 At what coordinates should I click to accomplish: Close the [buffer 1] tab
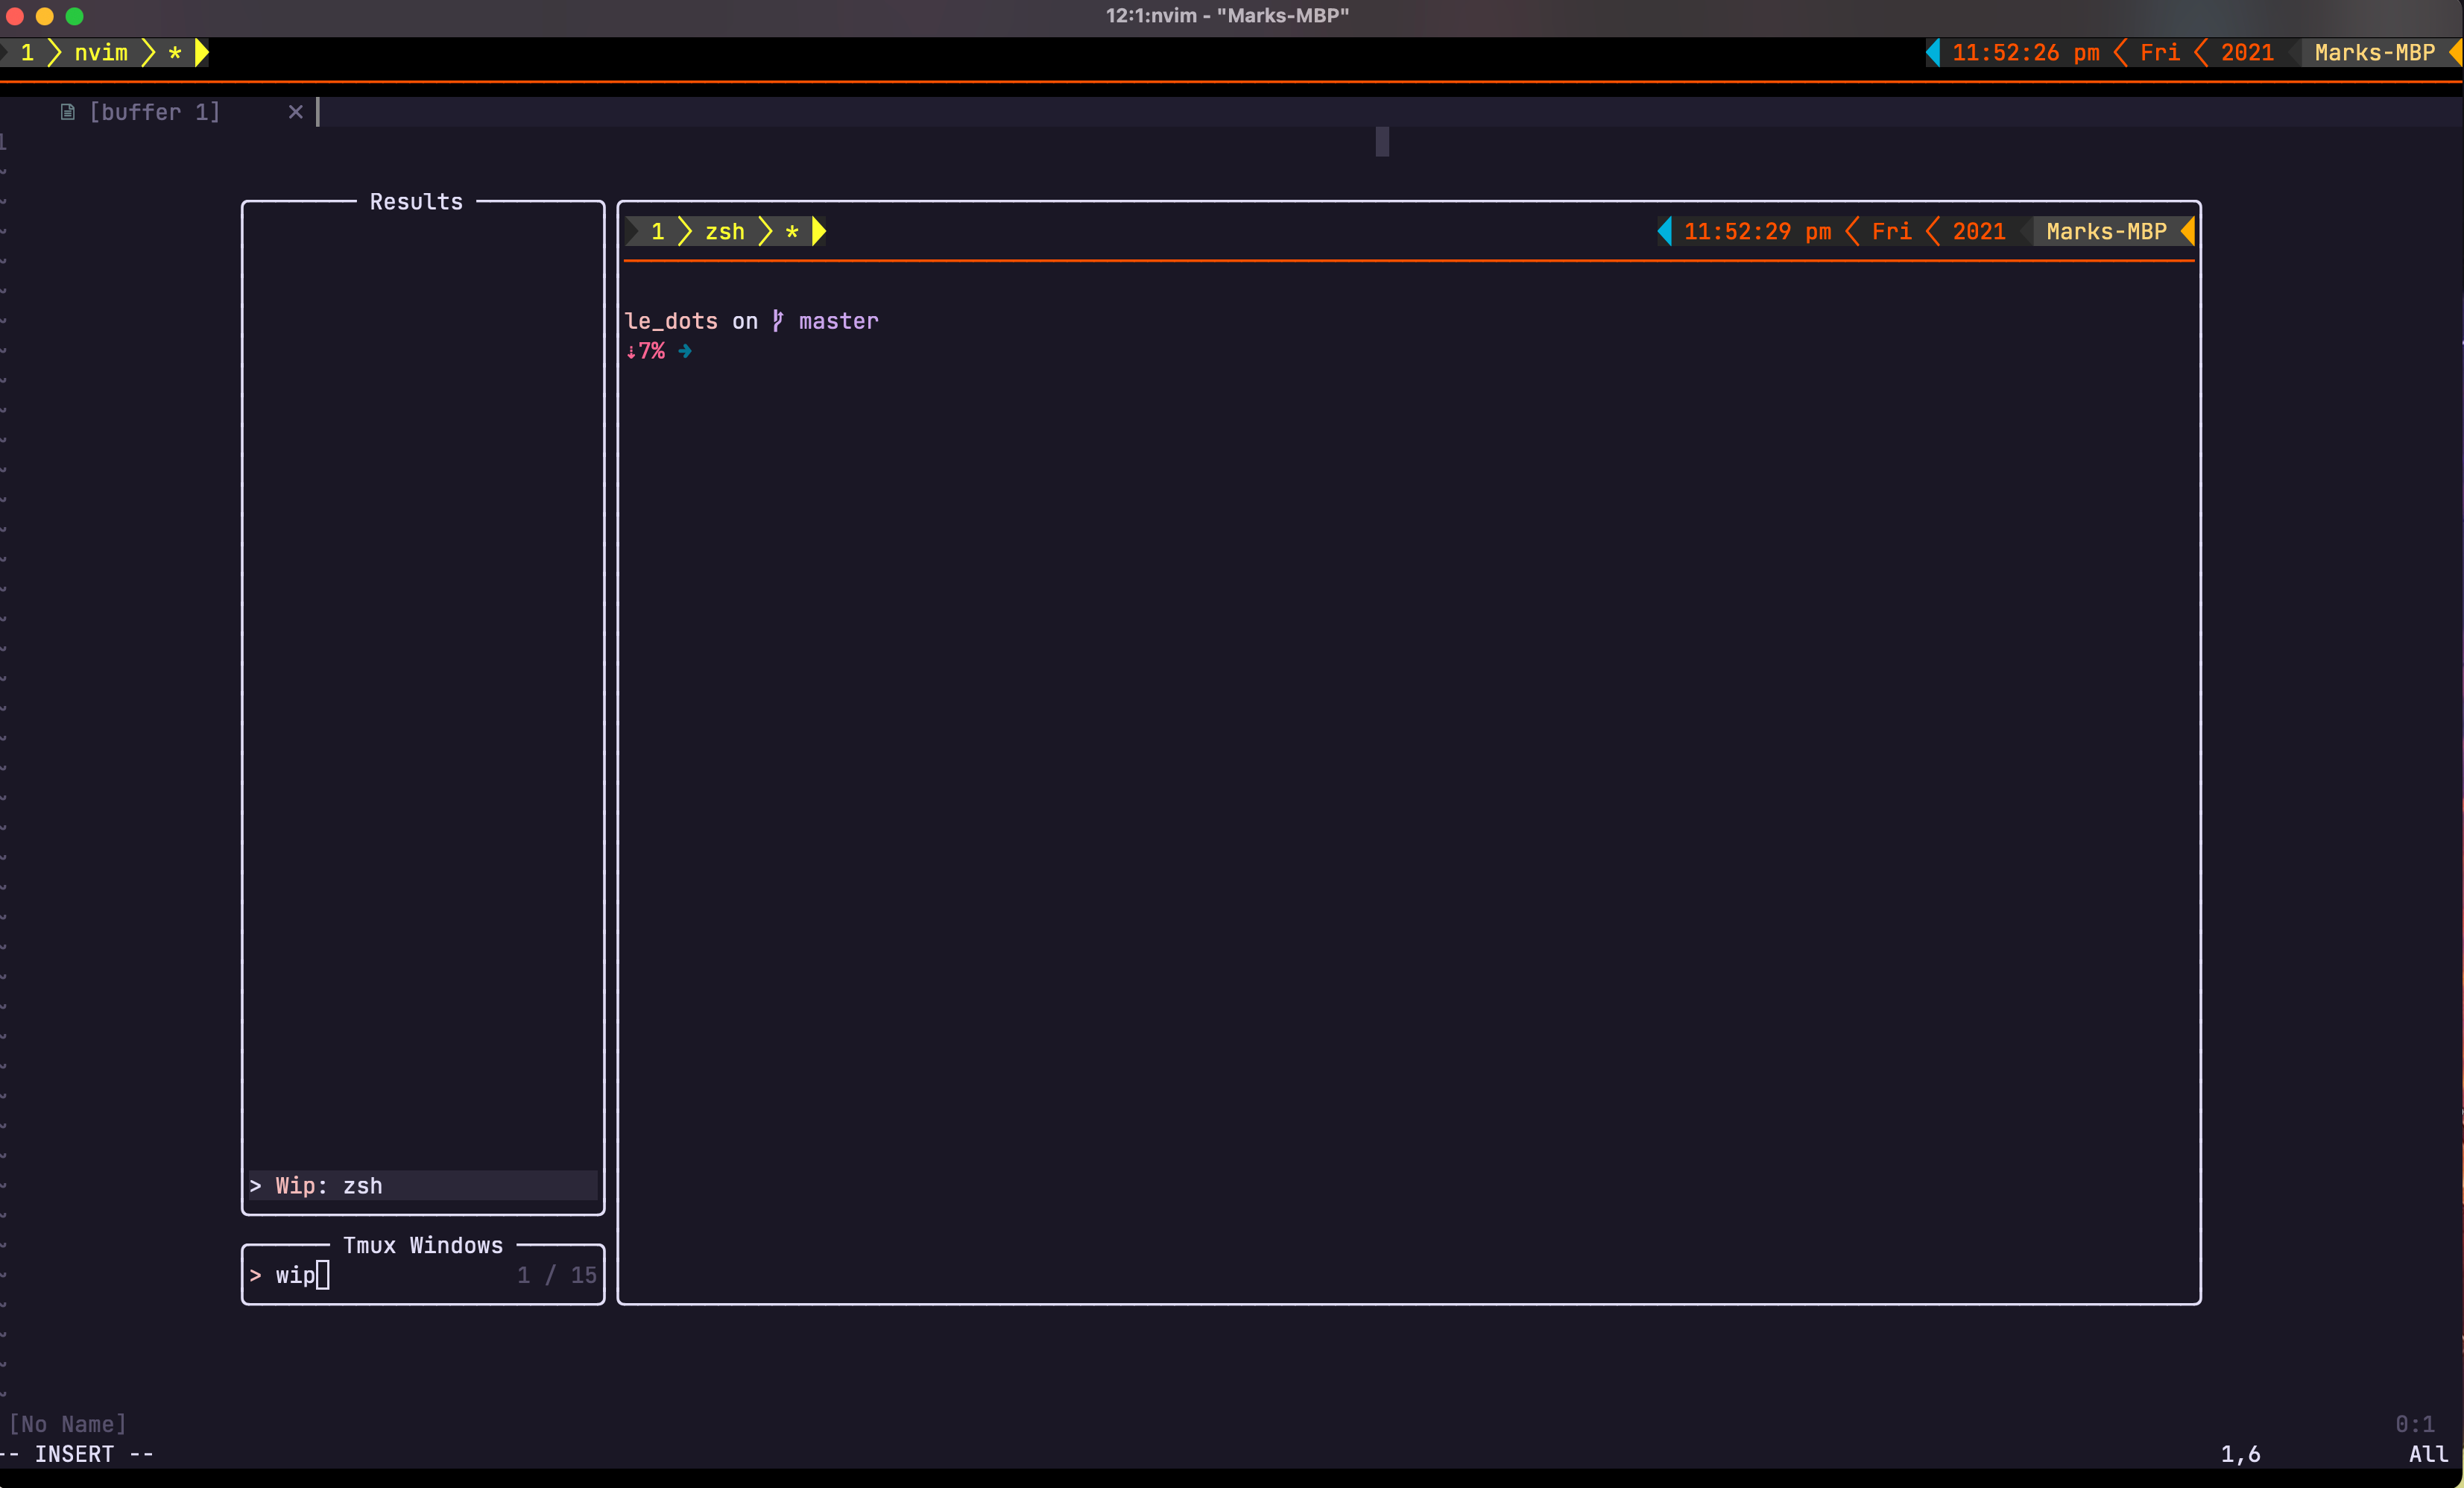pos(295,112)
